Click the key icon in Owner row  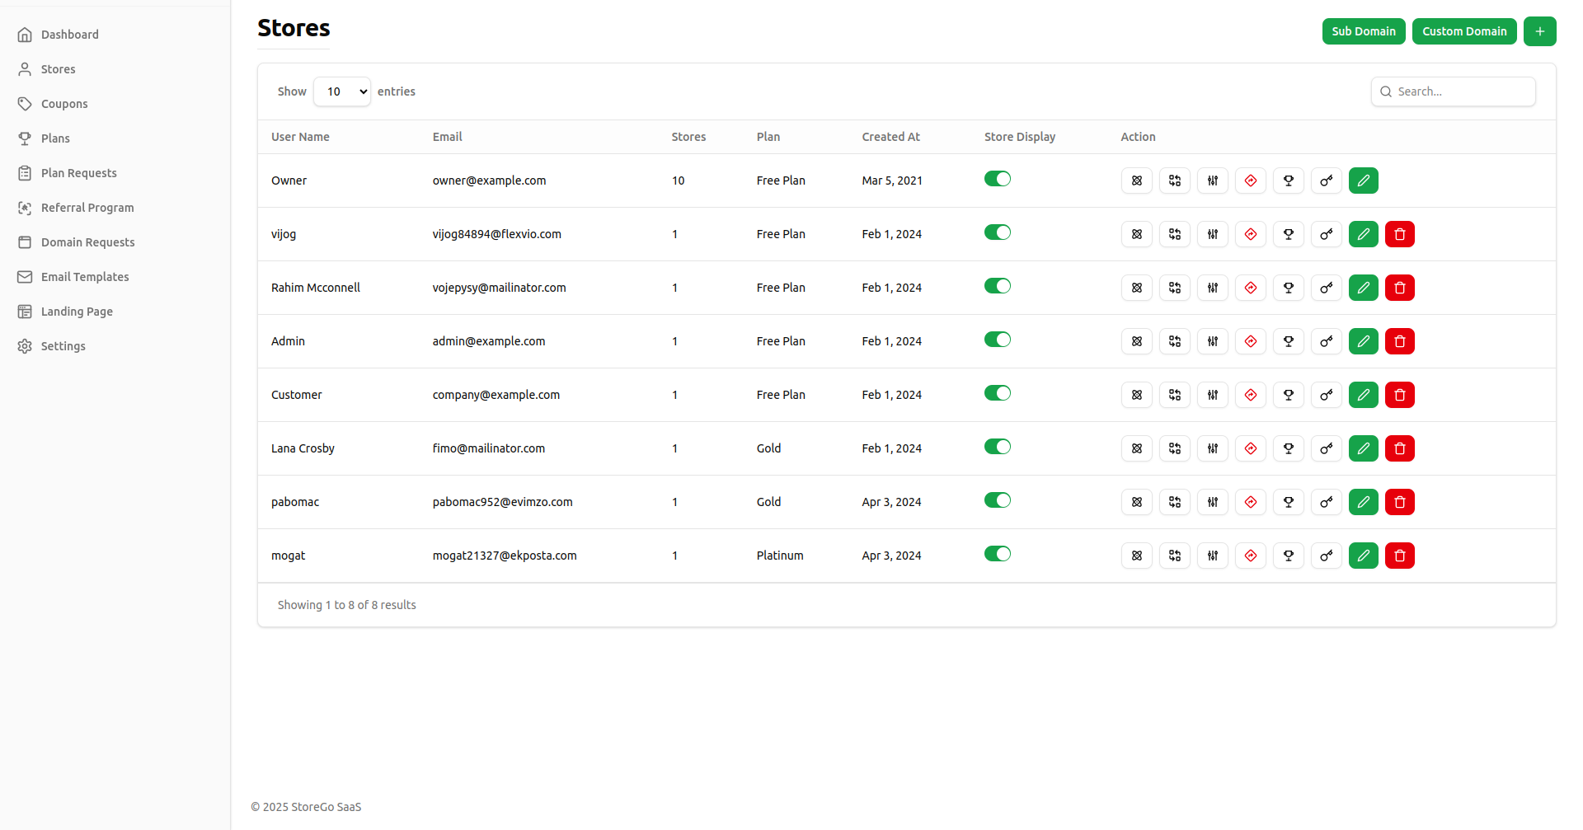coord(1326,181)
